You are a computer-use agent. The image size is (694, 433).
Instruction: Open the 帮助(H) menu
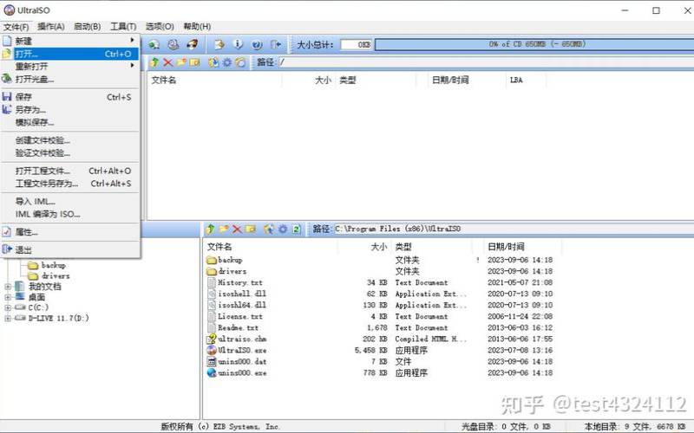click(x=197, y=27)
